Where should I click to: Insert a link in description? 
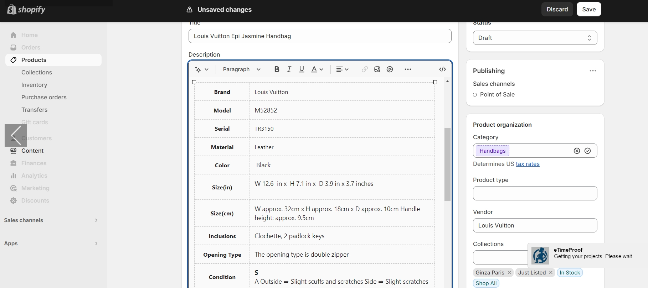coord(365,69)
